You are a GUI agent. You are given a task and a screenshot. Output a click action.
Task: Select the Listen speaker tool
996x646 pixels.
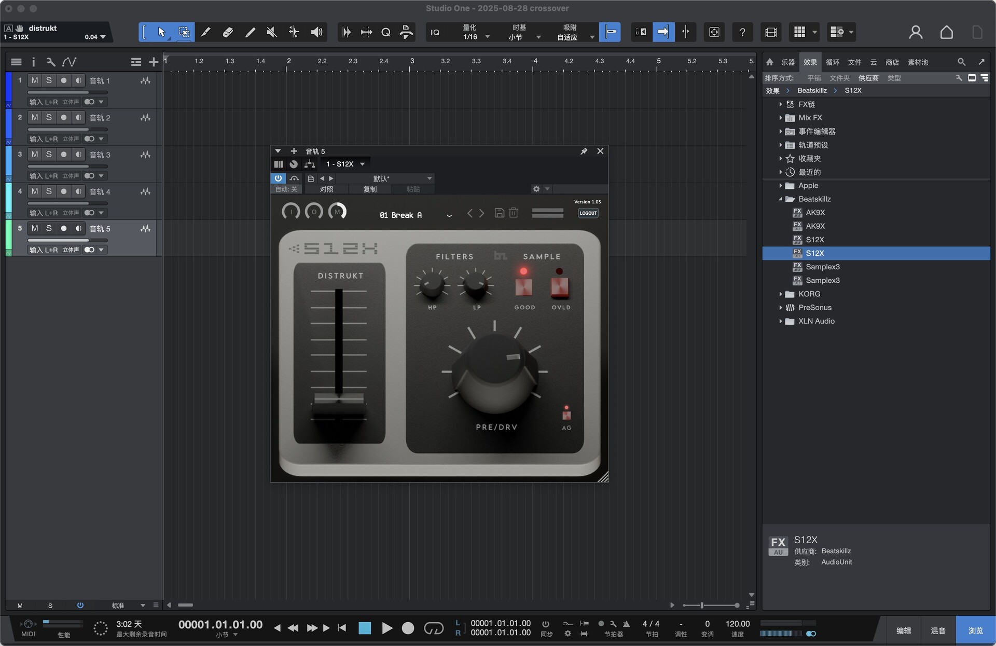tap(316, 32)
